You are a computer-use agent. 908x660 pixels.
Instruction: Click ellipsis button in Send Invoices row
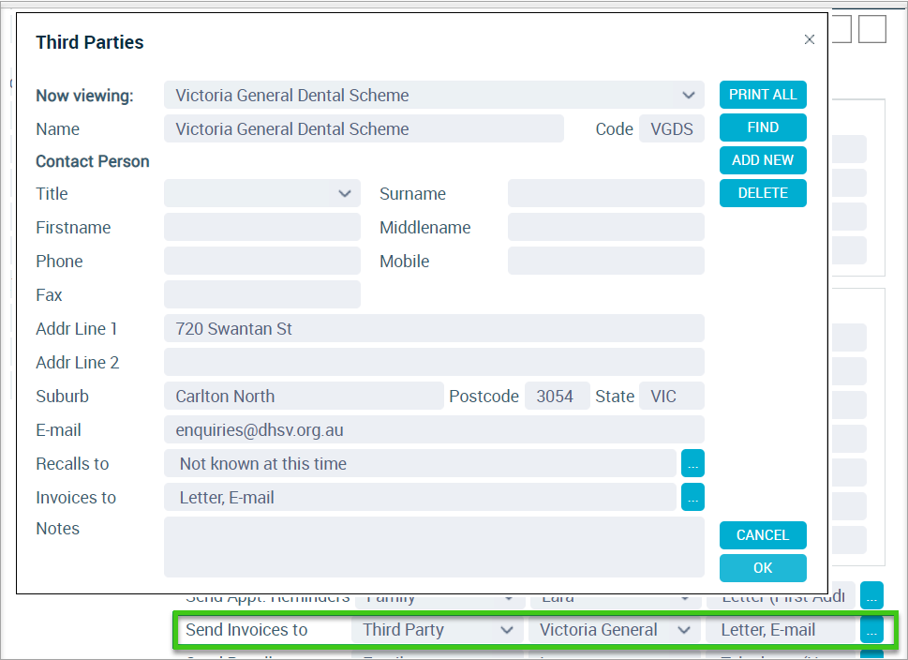(x=871, y=630)
